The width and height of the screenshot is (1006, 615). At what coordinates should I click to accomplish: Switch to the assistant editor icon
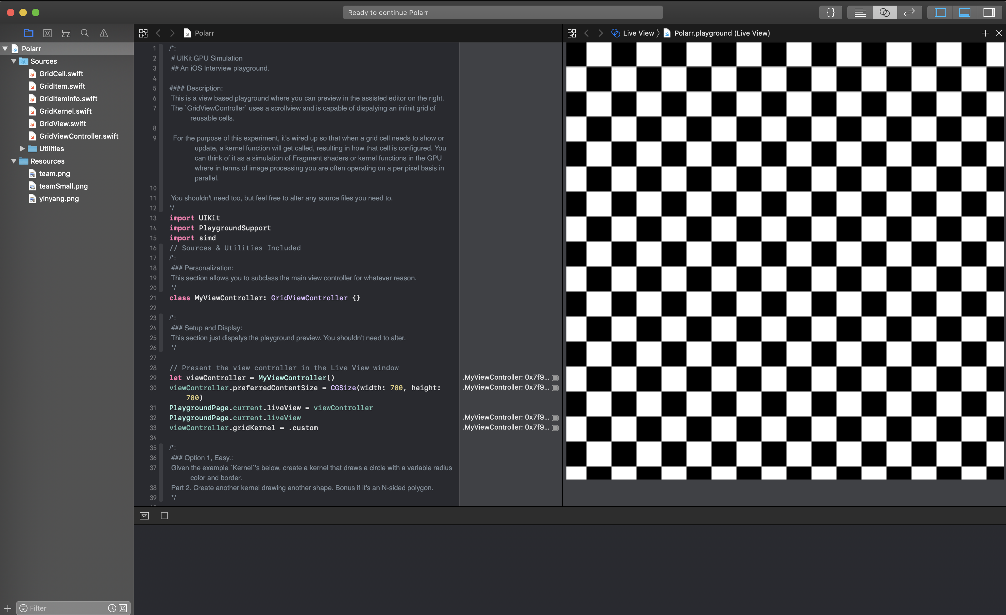(884, 12)
